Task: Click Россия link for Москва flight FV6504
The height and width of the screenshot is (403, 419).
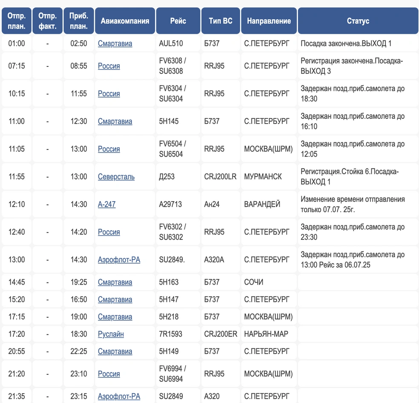Action: pyautogui.click(x=109, y=149)
